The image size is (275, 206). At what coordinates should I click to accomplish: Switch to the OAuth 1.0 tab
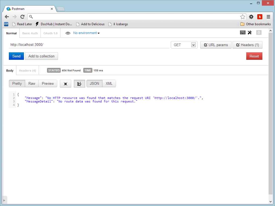tap(50, 33)
